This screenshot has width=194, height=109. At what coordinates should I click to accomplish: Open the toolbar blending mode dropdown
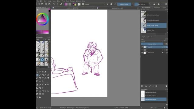tap(95, 4)
